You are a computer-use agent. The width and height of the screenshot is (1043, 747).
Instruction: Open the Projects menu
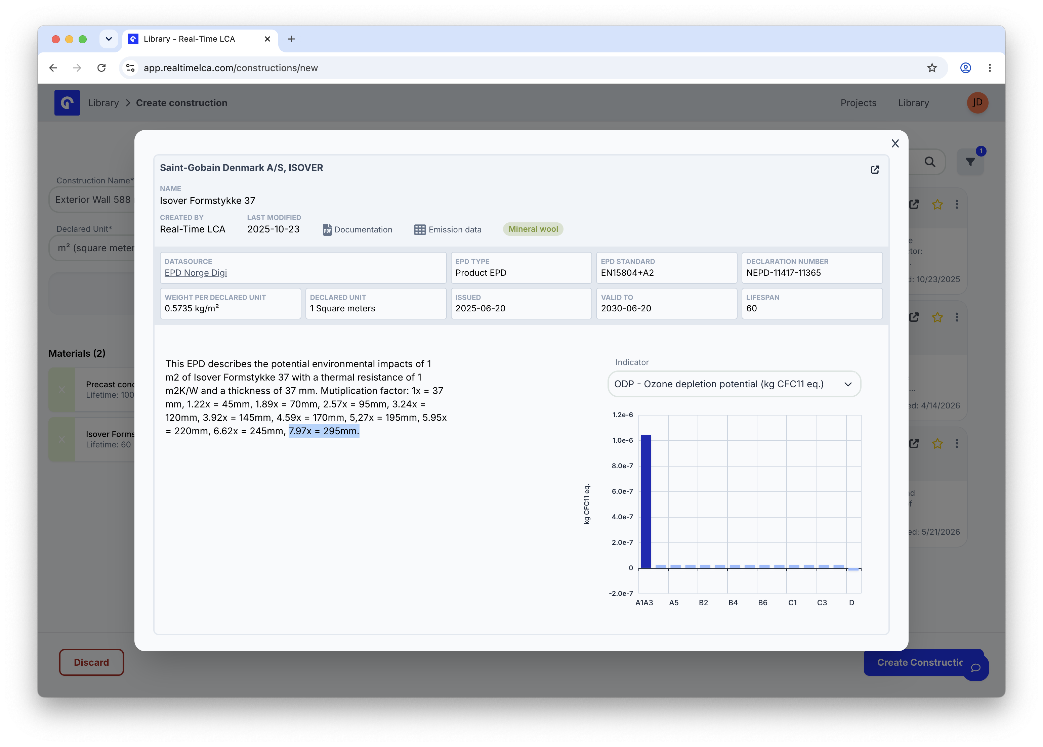click(x=858, y=103)
